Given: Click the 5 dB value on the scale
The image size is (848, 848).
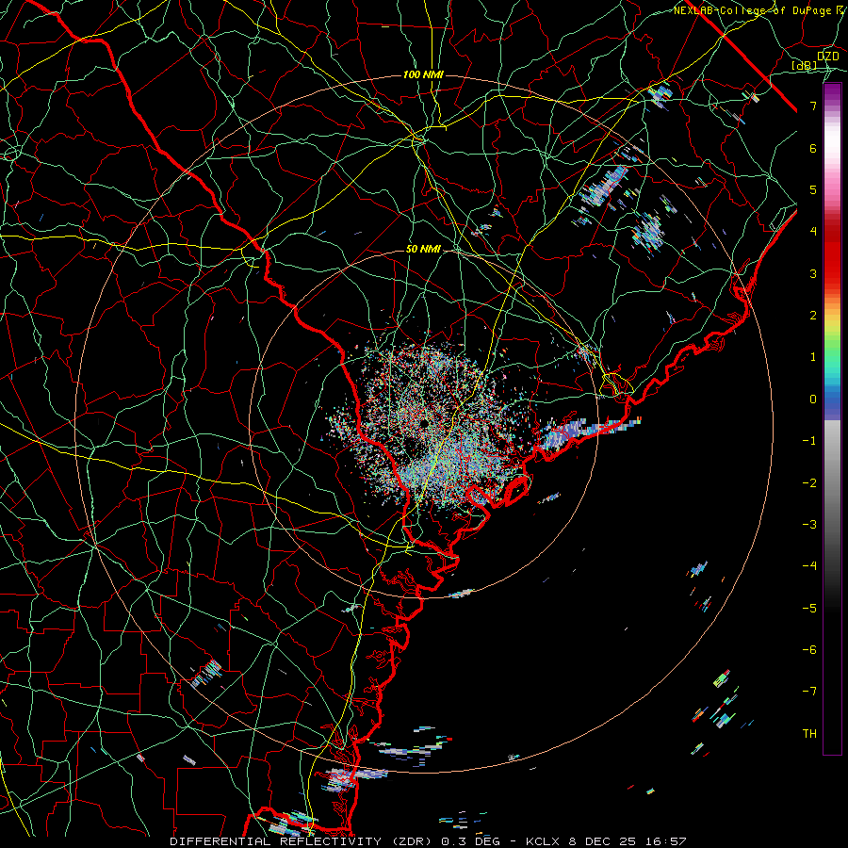Looking at the screenshot, I should 813,189.
